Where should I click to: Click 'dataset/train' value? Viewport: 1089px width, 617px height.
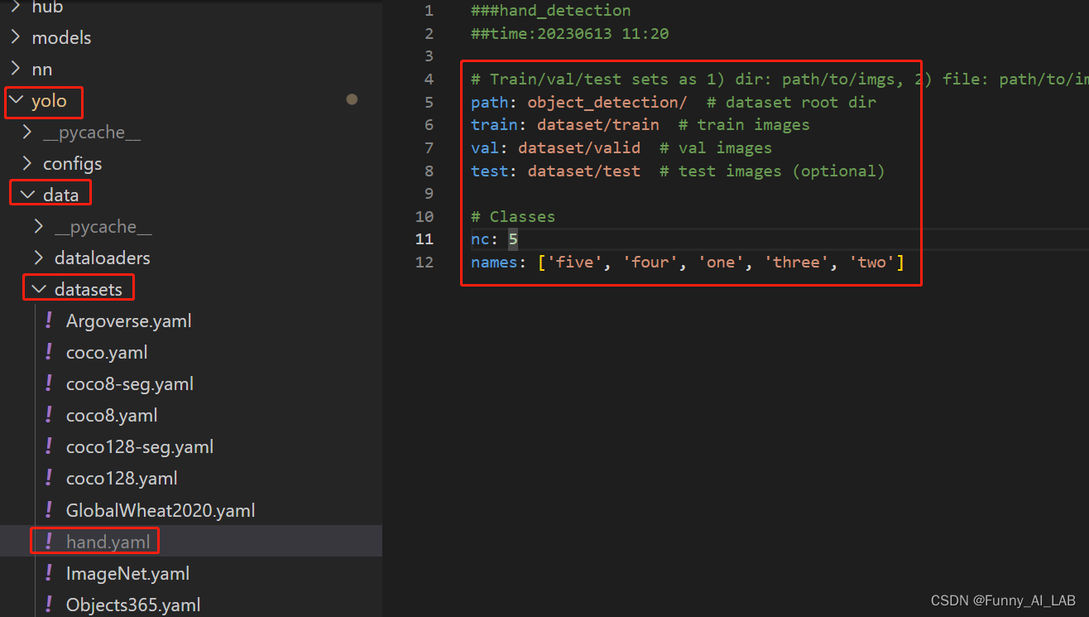598,125
